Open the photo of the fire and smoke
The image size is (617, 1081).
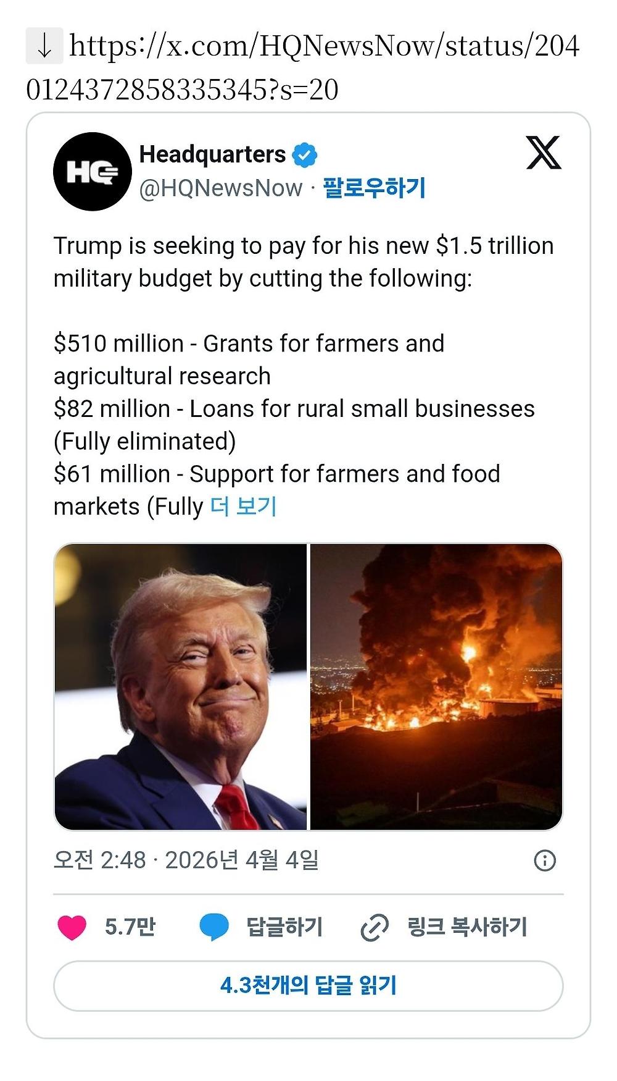(436, 686)
